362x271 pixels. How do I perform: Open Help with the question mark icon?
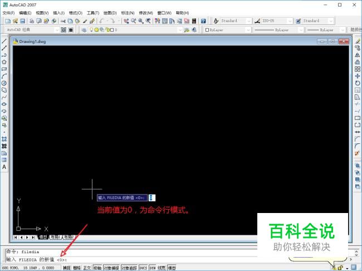tap(203, 21)
